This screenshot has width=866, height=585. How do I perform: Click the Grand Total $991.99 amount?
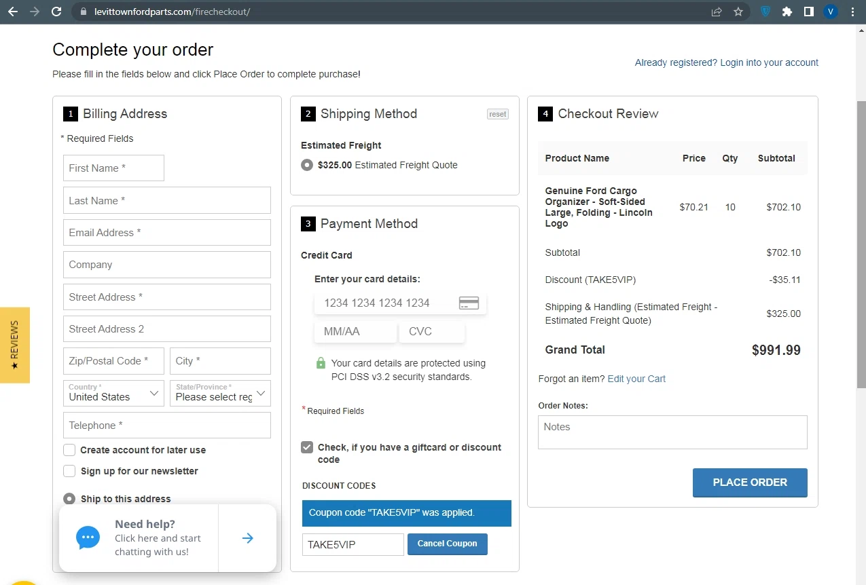click(776, 350)
